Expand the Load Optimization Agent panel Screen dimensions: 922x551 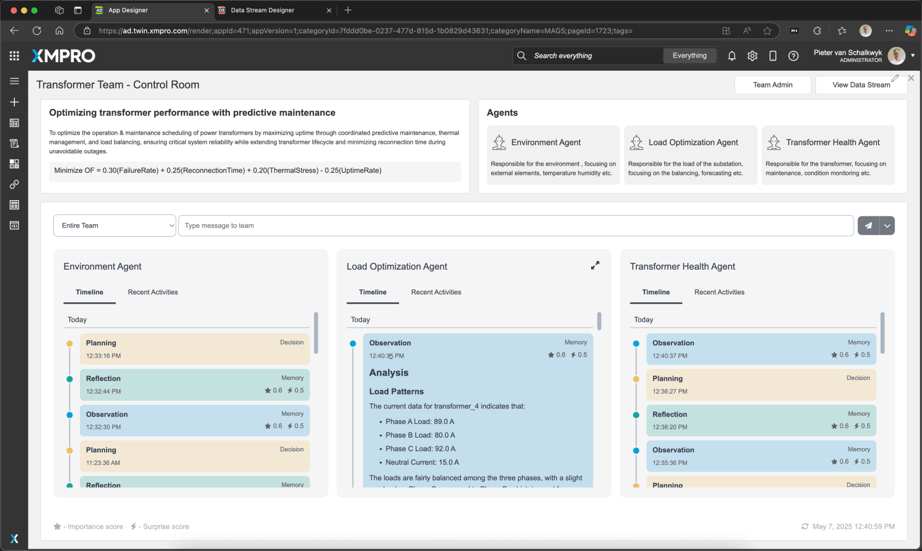click(x=595, y=265)
